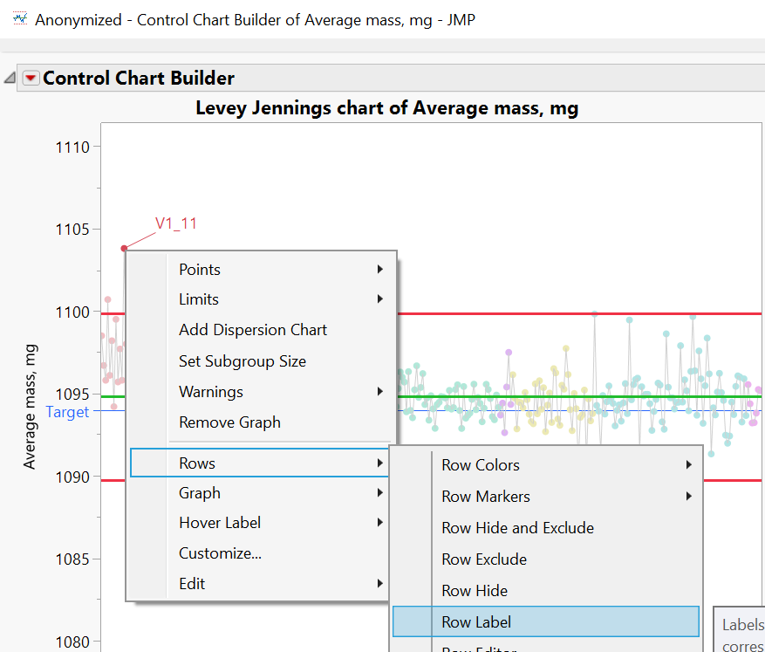Choose Set Subgroup Size option

pos(242,361)
